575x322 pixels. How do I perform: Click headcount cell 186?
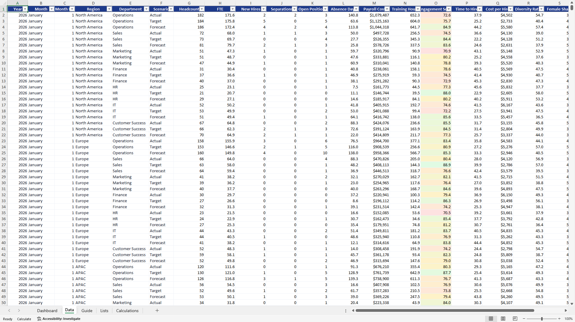(x=189, y=27)
